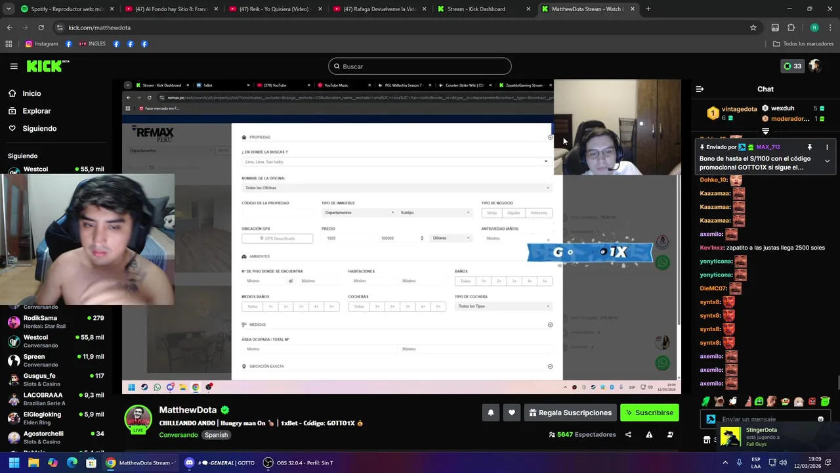The image size is (840, 473).
Task: Share the stream via share icon
Action: coord(628,434)
